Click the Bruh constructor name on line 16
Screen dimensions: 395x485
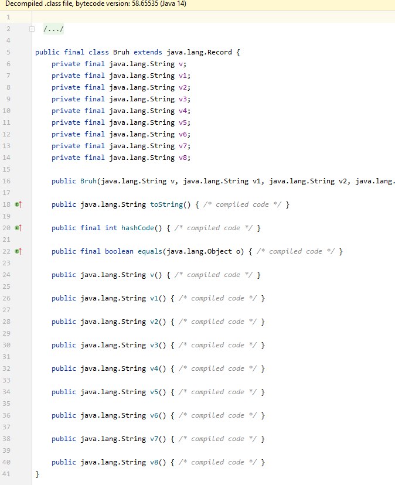(88, 181)
